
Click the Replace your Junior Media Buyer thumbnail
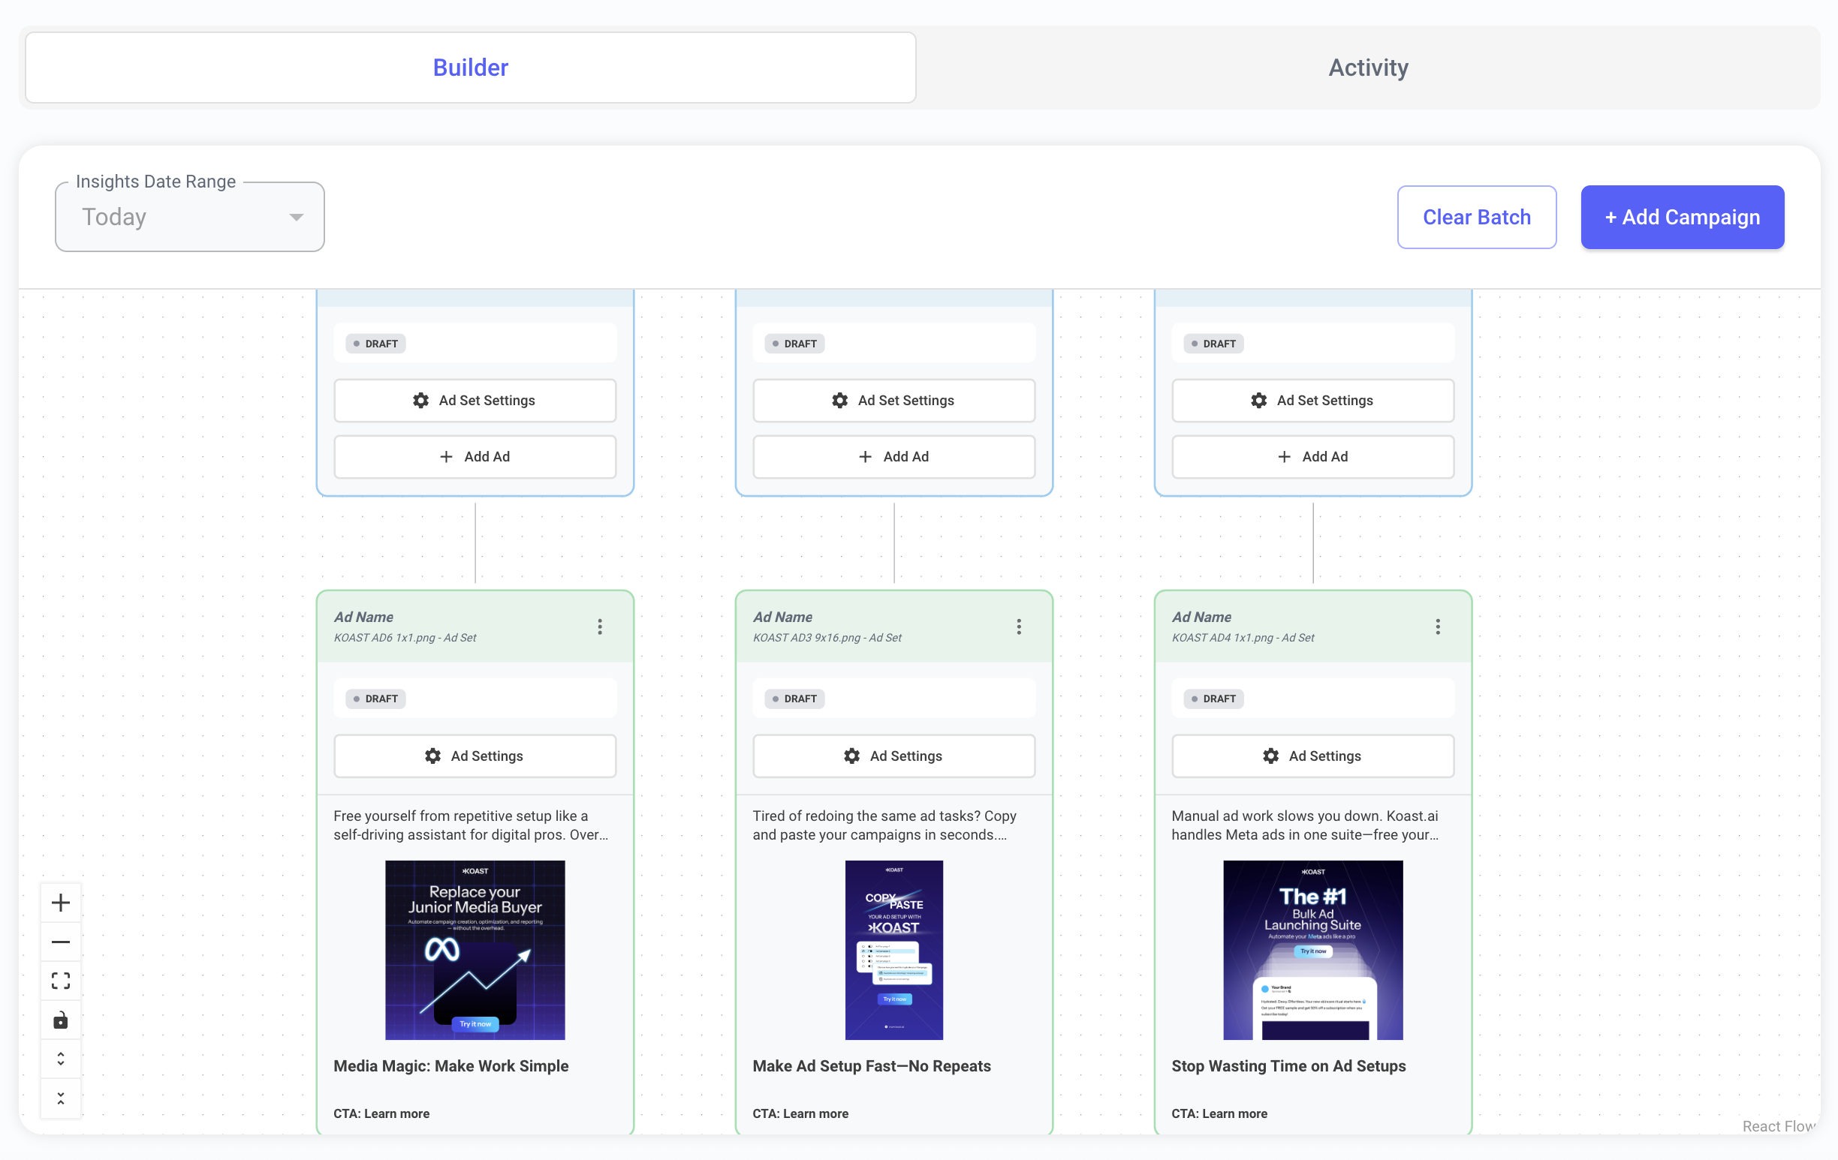474,949
